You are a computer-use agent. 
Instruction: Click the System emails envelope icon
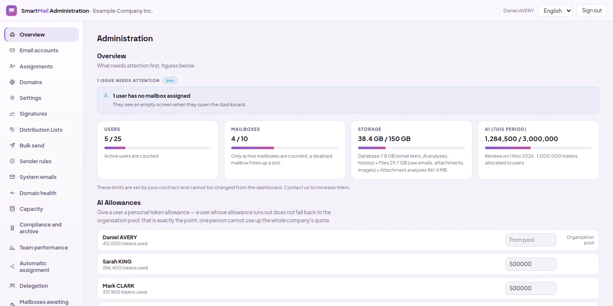point(12,177)
